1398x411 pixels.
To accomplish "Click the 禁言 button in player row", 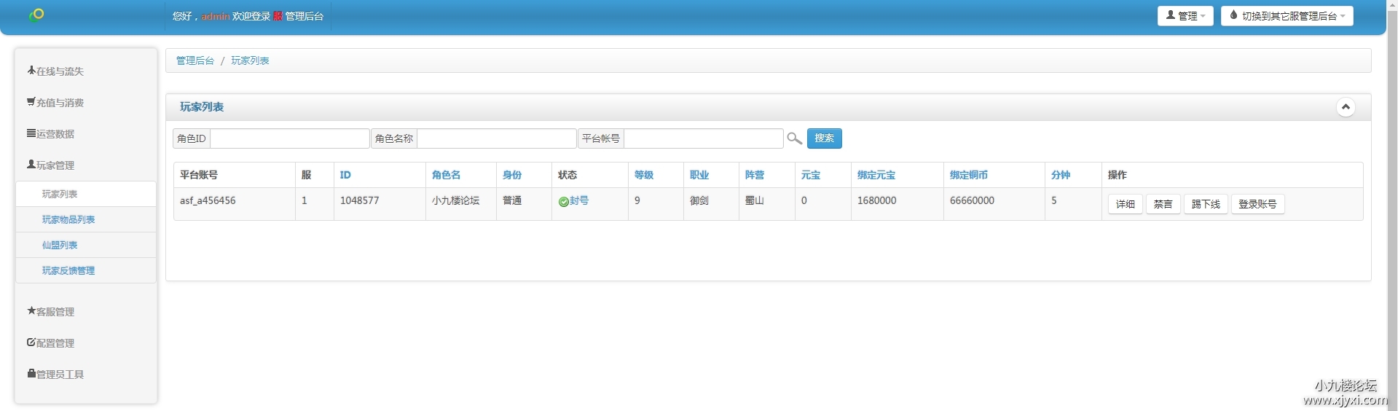I will pyautogui.click(x=1163, y=204).
